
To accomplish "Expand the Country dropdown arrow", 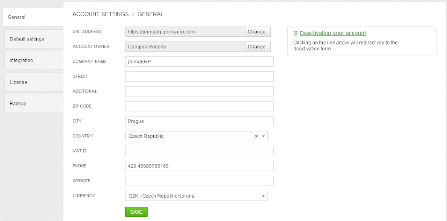I will [x=263, y=137].
